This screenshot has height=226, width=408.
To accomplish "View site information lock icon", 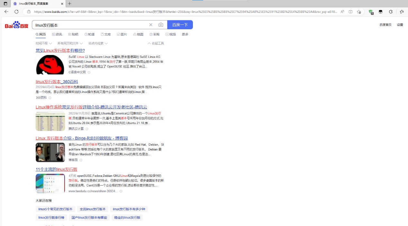I will point(29,12).
